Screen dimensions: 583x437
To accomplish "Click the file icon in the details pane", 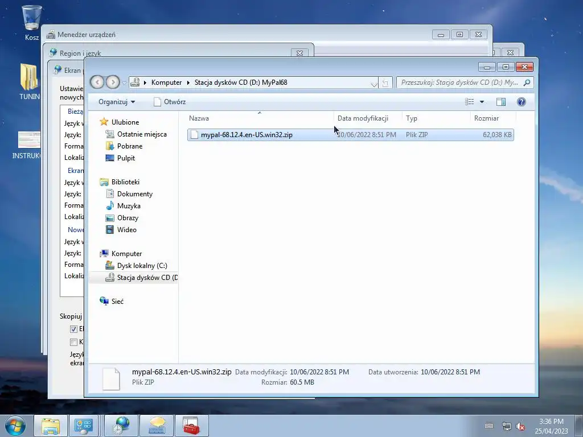I will point(111,378).
